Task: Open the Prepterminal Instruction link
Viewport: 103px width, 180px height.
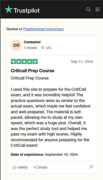Action: coord(43,29)
